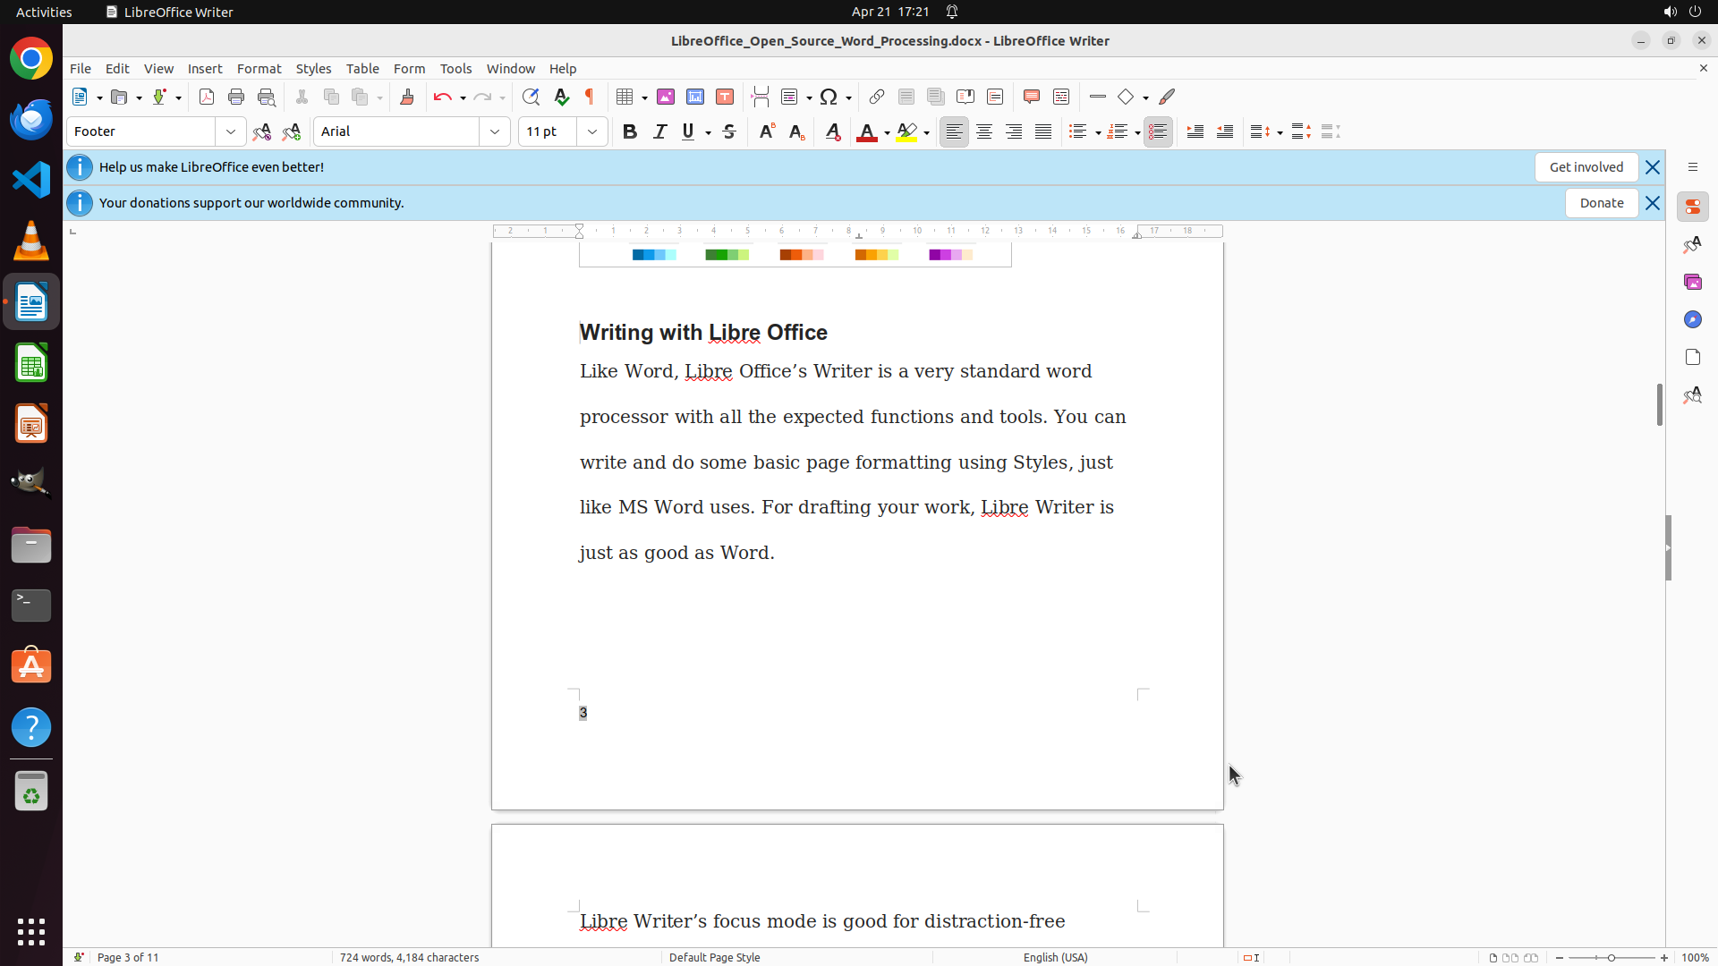Click the Donate button
Screen dimensions: 1718x966
(1601, 203)
